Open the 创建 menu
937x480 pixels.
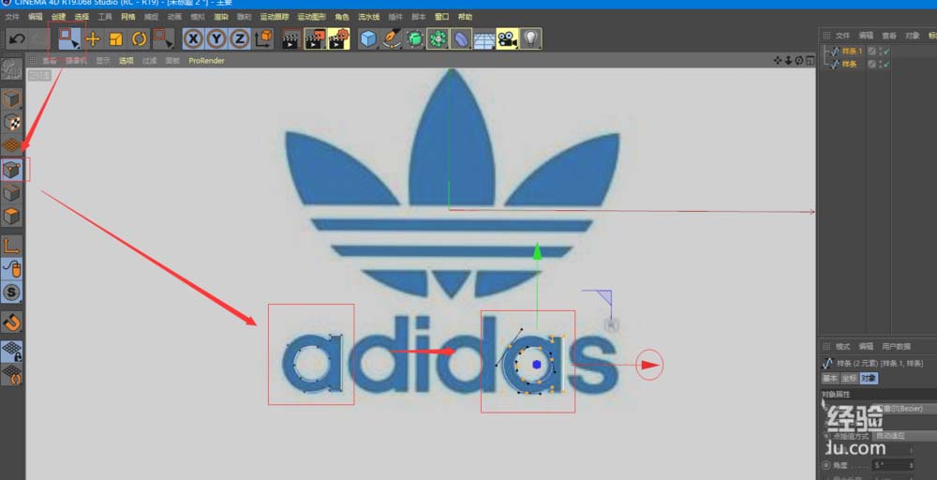click(58, 17)
